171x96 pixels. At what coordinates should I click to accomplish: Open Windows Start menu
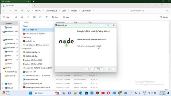coord(30,93)
